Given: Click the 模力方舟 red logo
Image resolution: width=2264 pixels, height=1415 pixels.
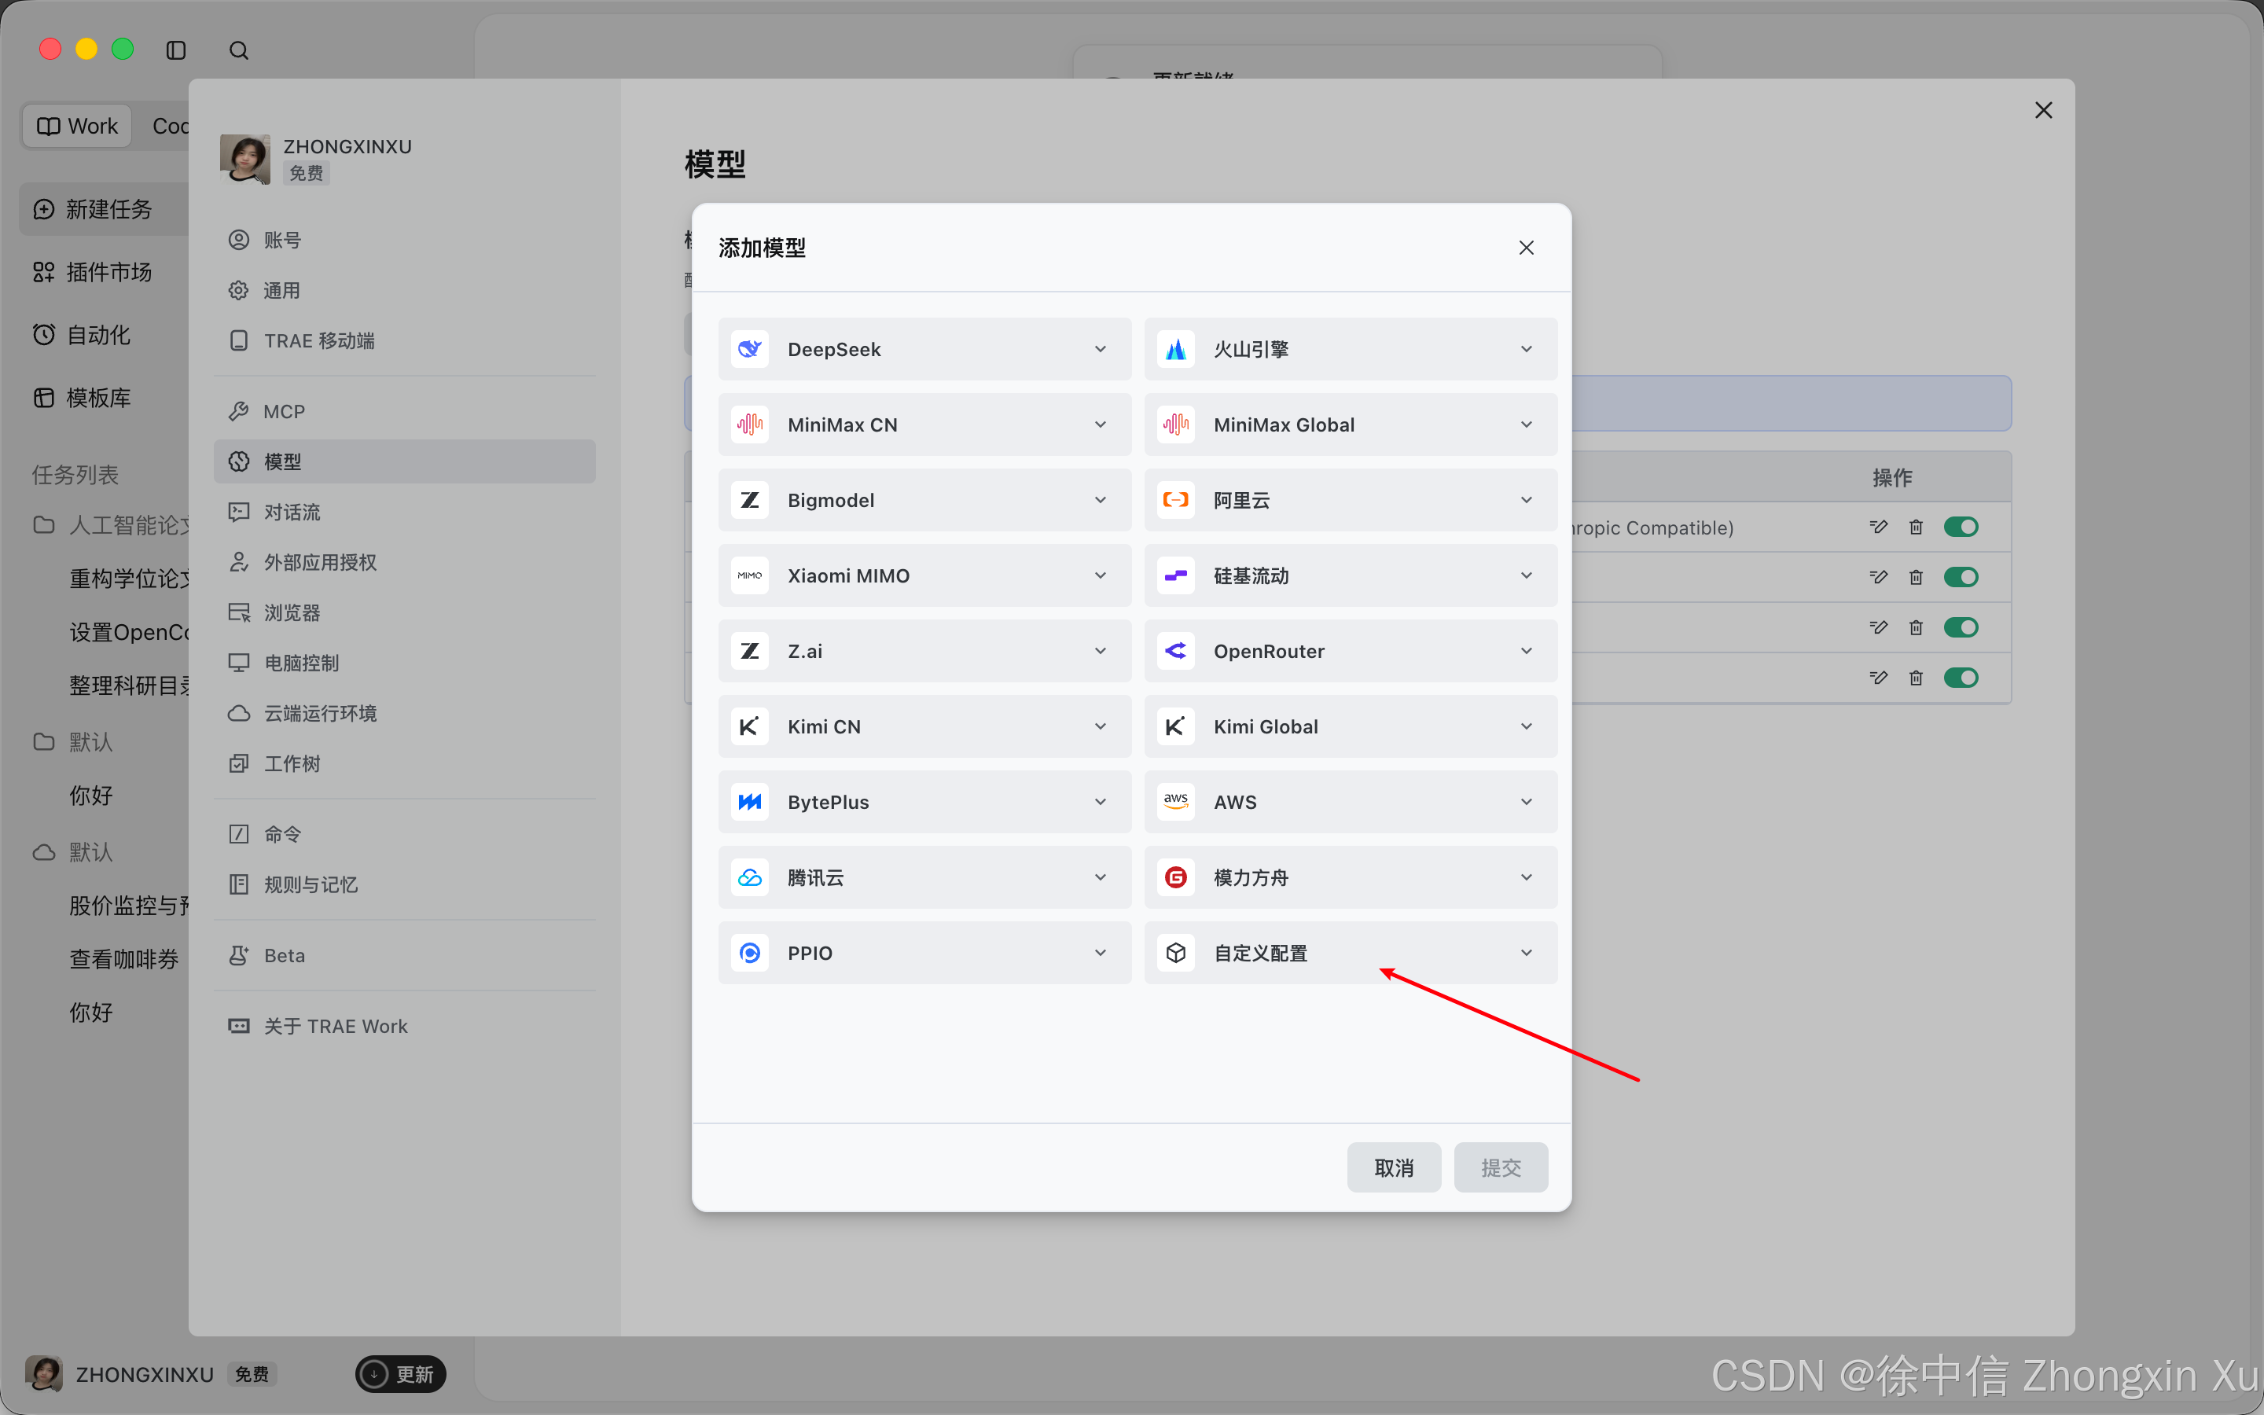Looking at the screenshot, I should tap(1176, 878).
